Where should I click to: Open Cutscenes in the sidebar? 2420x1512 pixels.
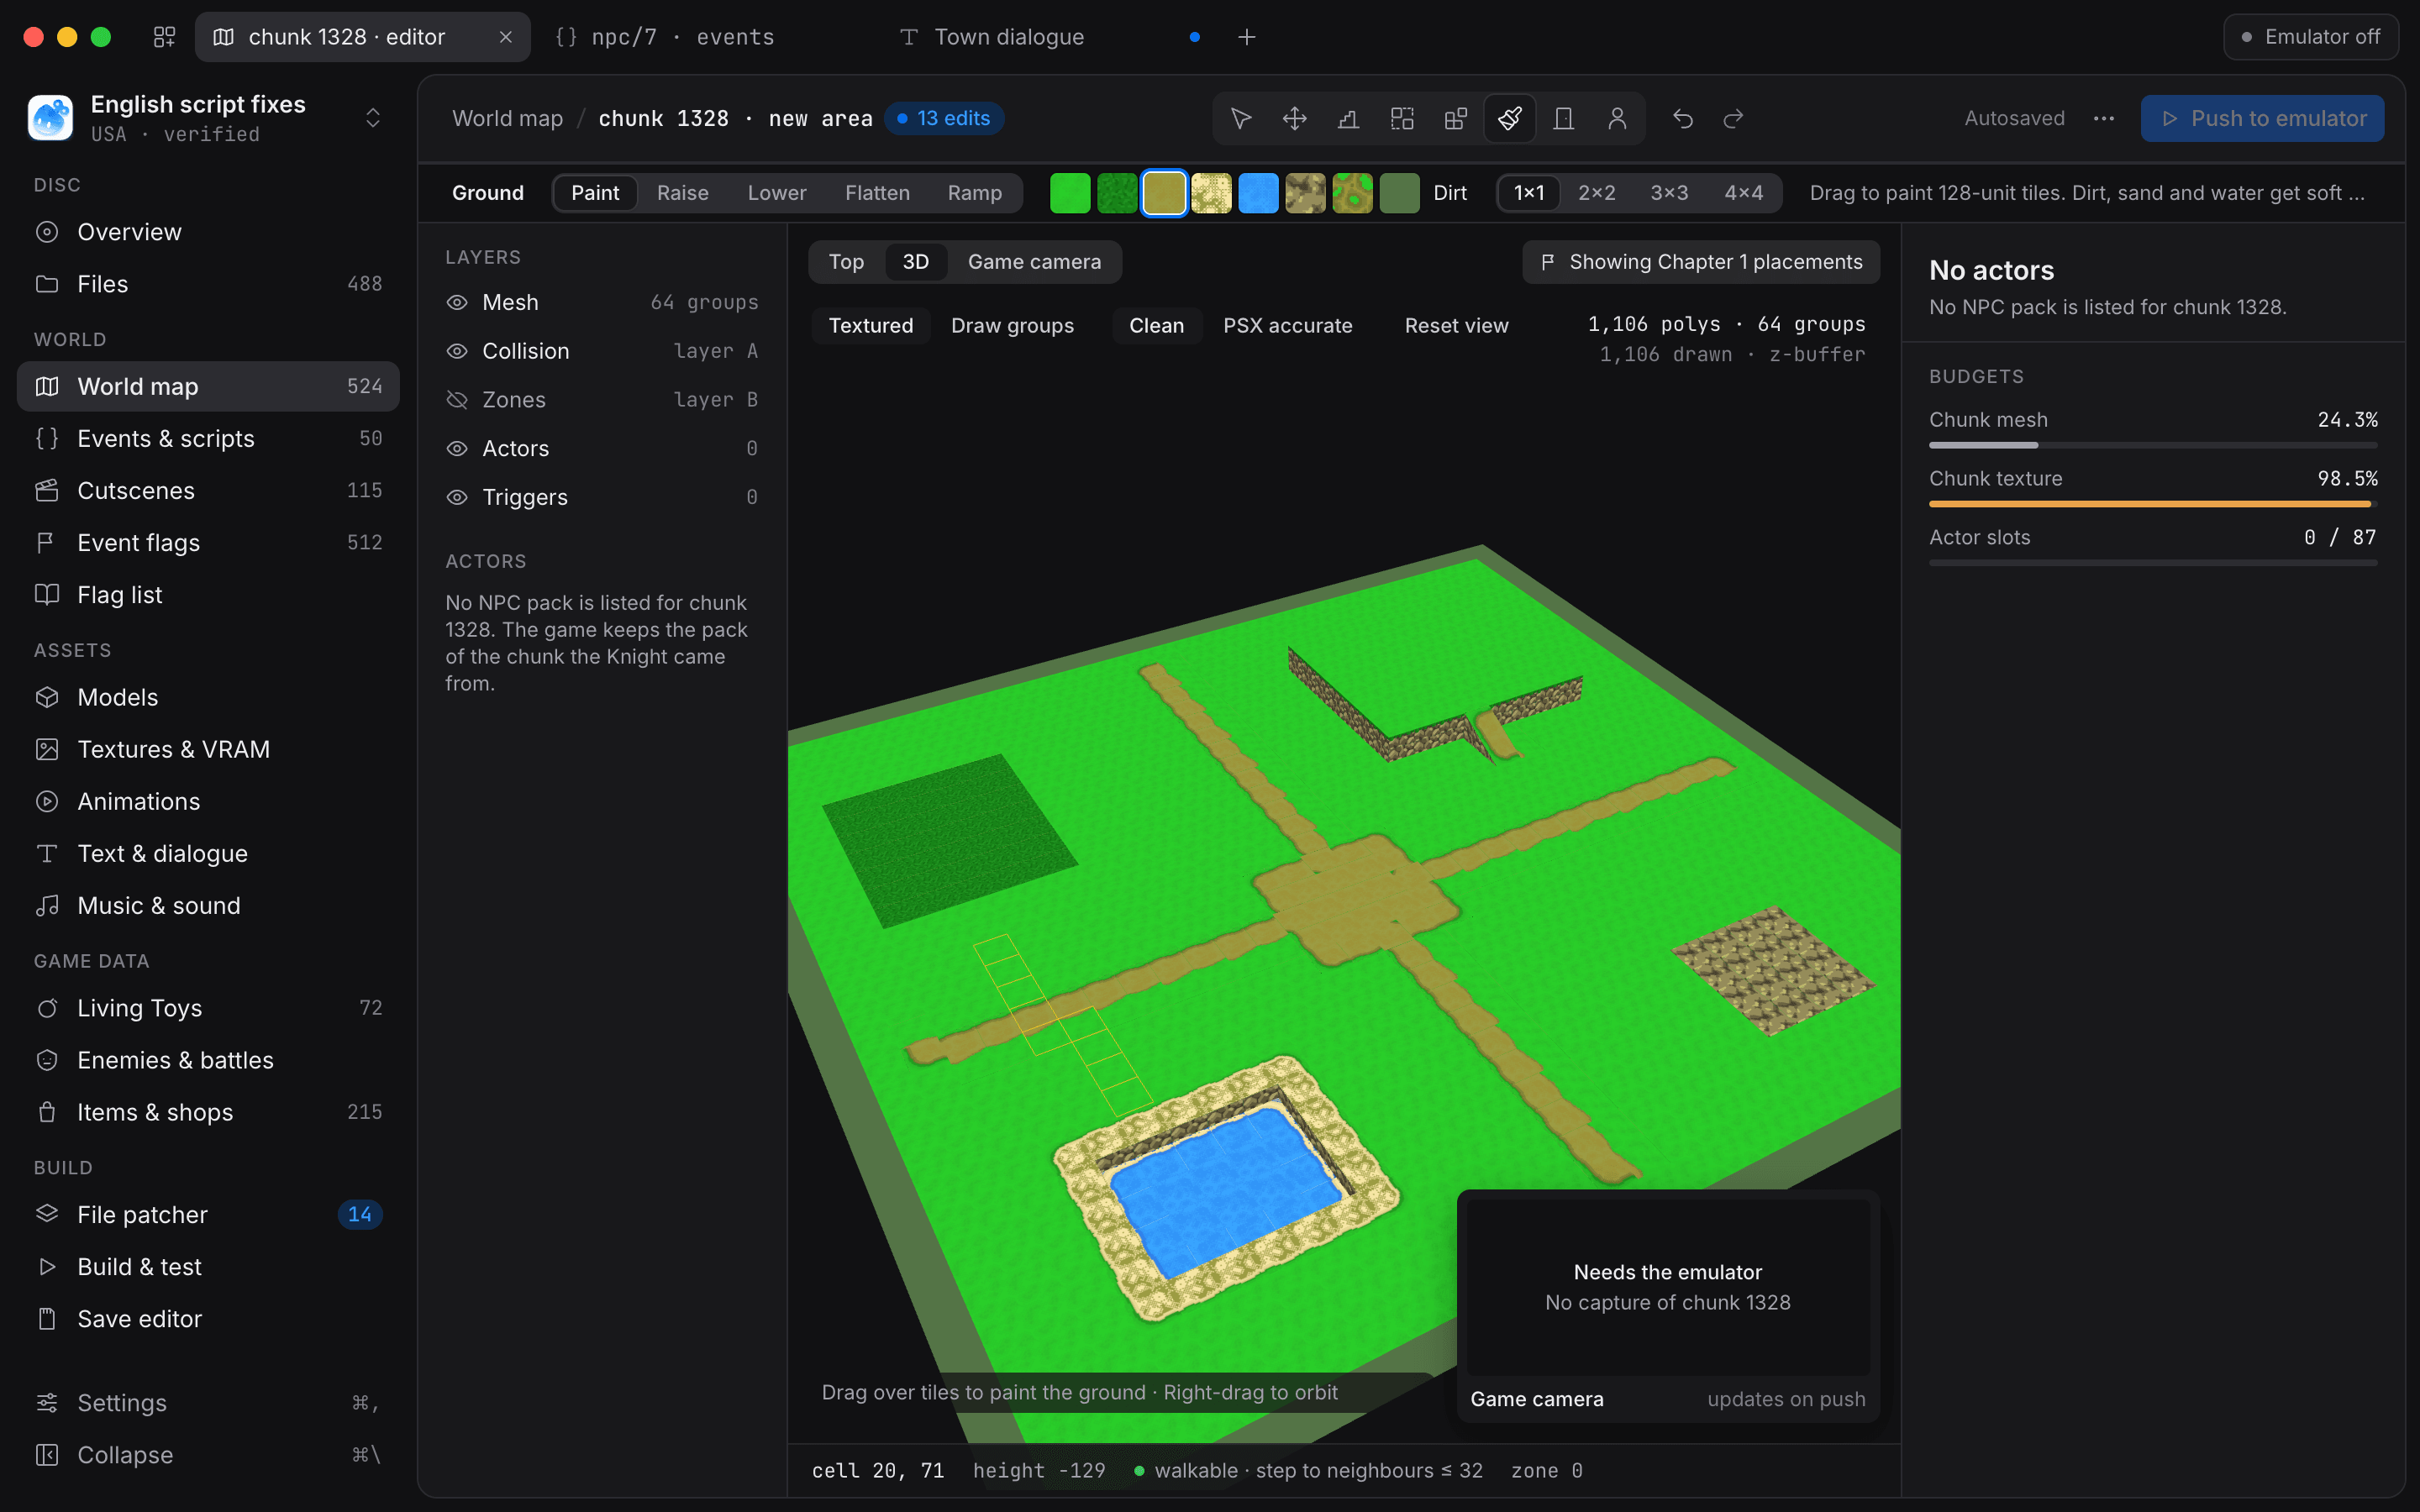tap(208, 490)
